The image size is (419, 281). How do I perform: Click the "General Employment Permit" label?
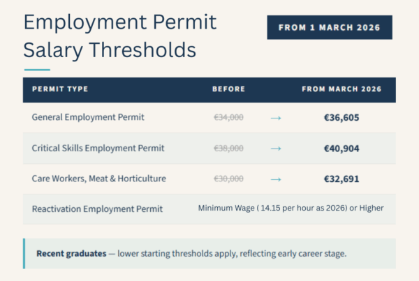click(x=88, y=117)
